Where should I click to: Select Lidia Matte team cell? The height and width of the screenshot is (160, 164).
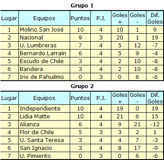tap(44, 117)
